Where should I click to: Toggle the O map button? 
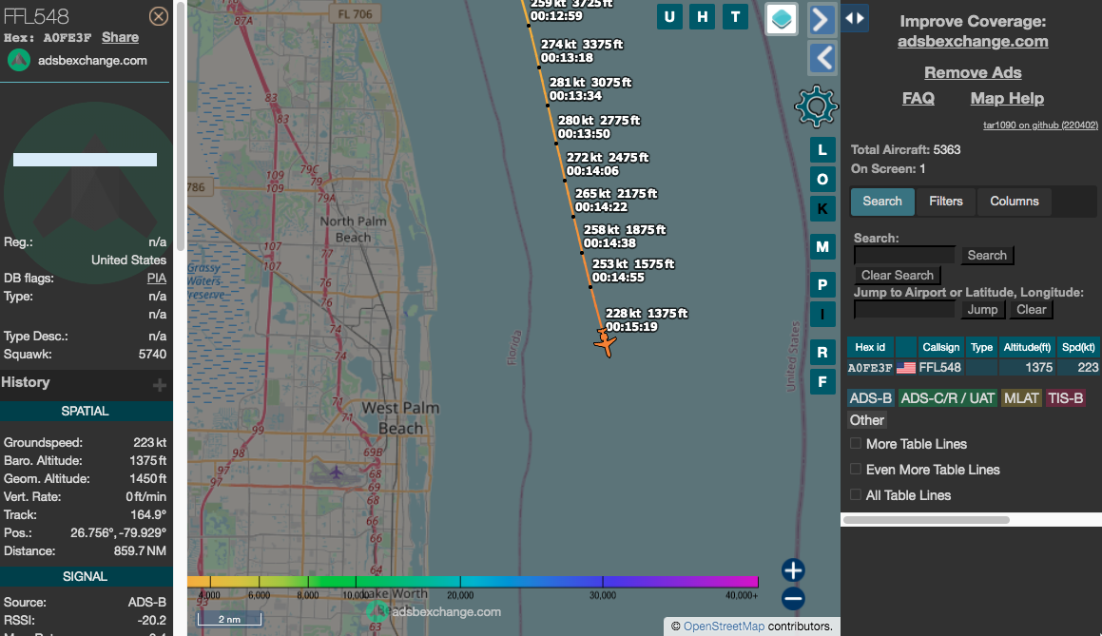coord(822,180)
